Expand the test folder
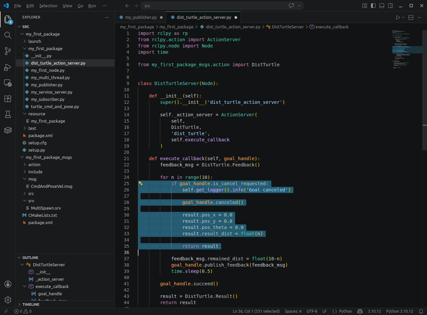 (x=65, y=128)
